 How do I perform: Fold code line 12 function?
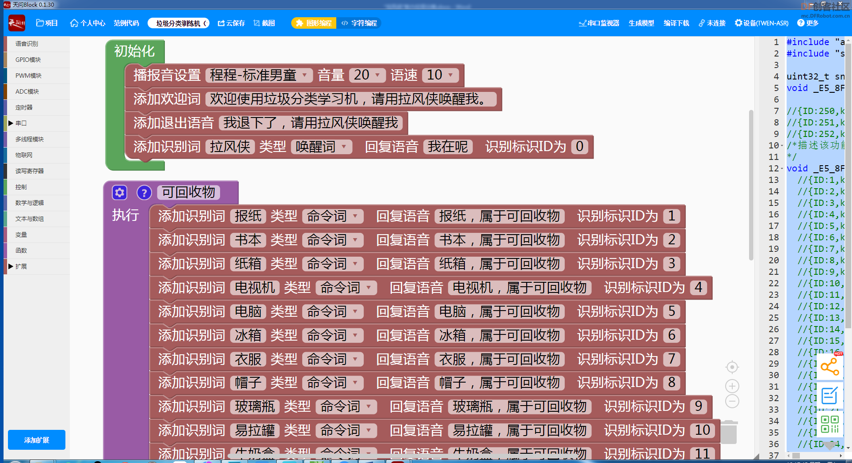pyautogui.click(x=782, y=168)
